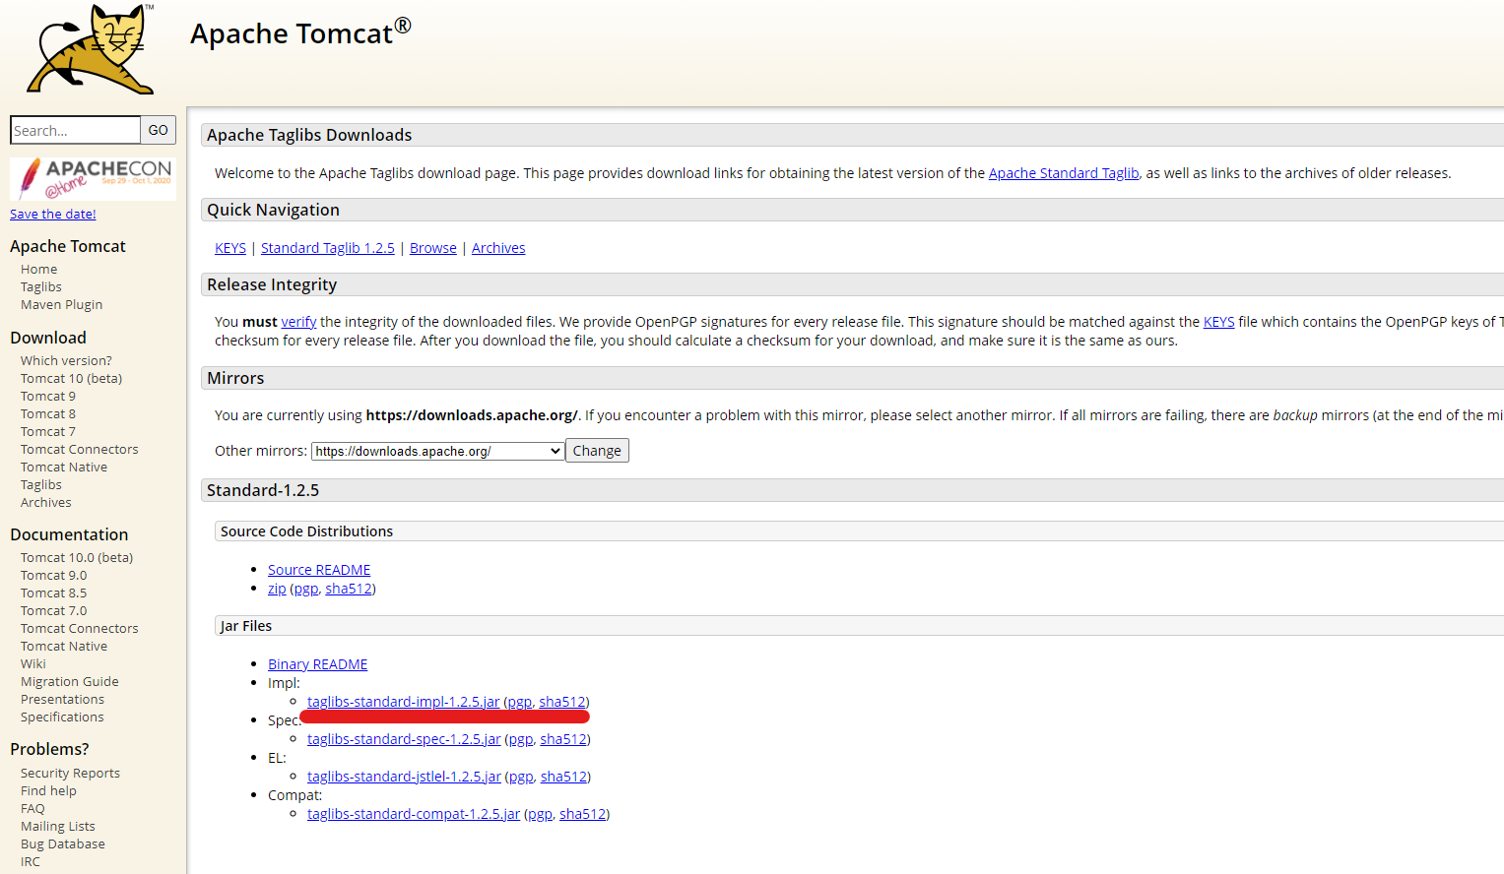Screen dimensions: 1504x874
Task: Open Taglibs under Download section
Action: [x=41, y=484]
